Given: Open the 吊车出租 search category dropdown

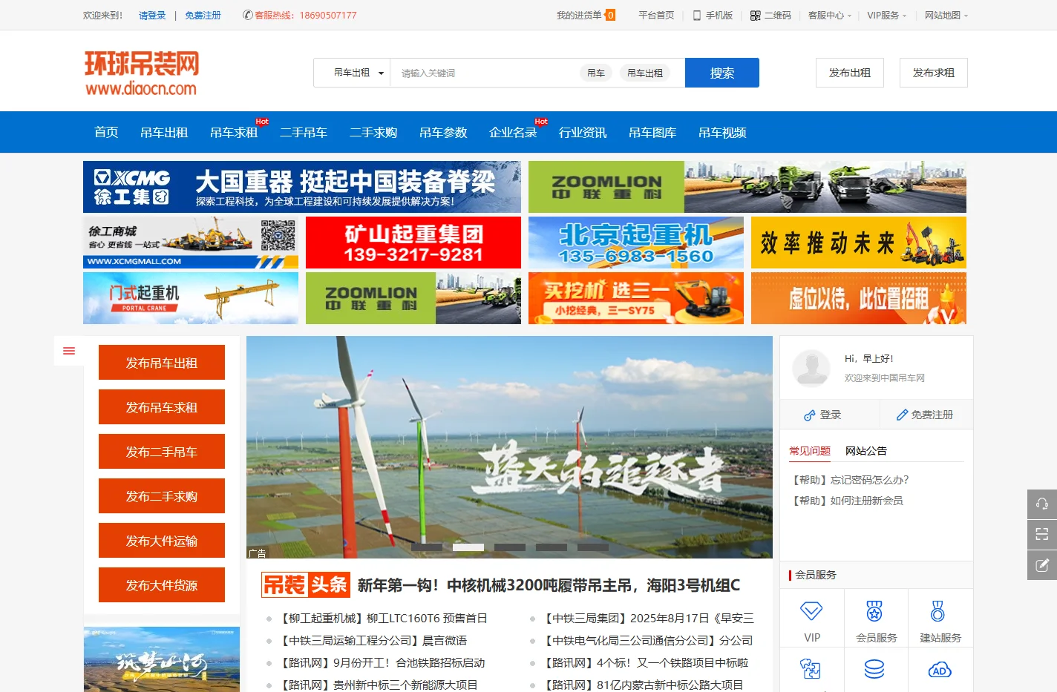Looking at the screenshot, I should tap(359, 73).
